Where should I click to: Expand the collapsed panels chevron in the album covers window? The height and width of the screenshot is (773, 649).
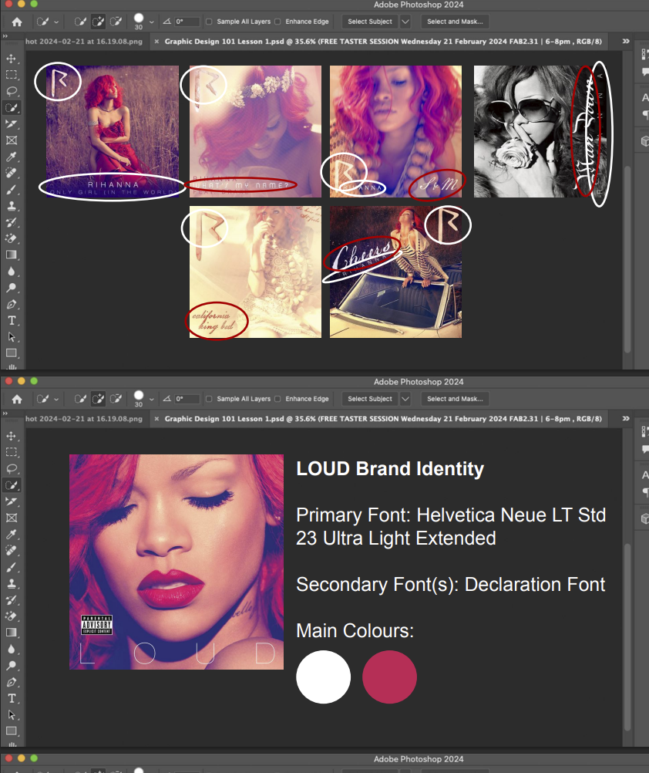[x=626, y=42]
